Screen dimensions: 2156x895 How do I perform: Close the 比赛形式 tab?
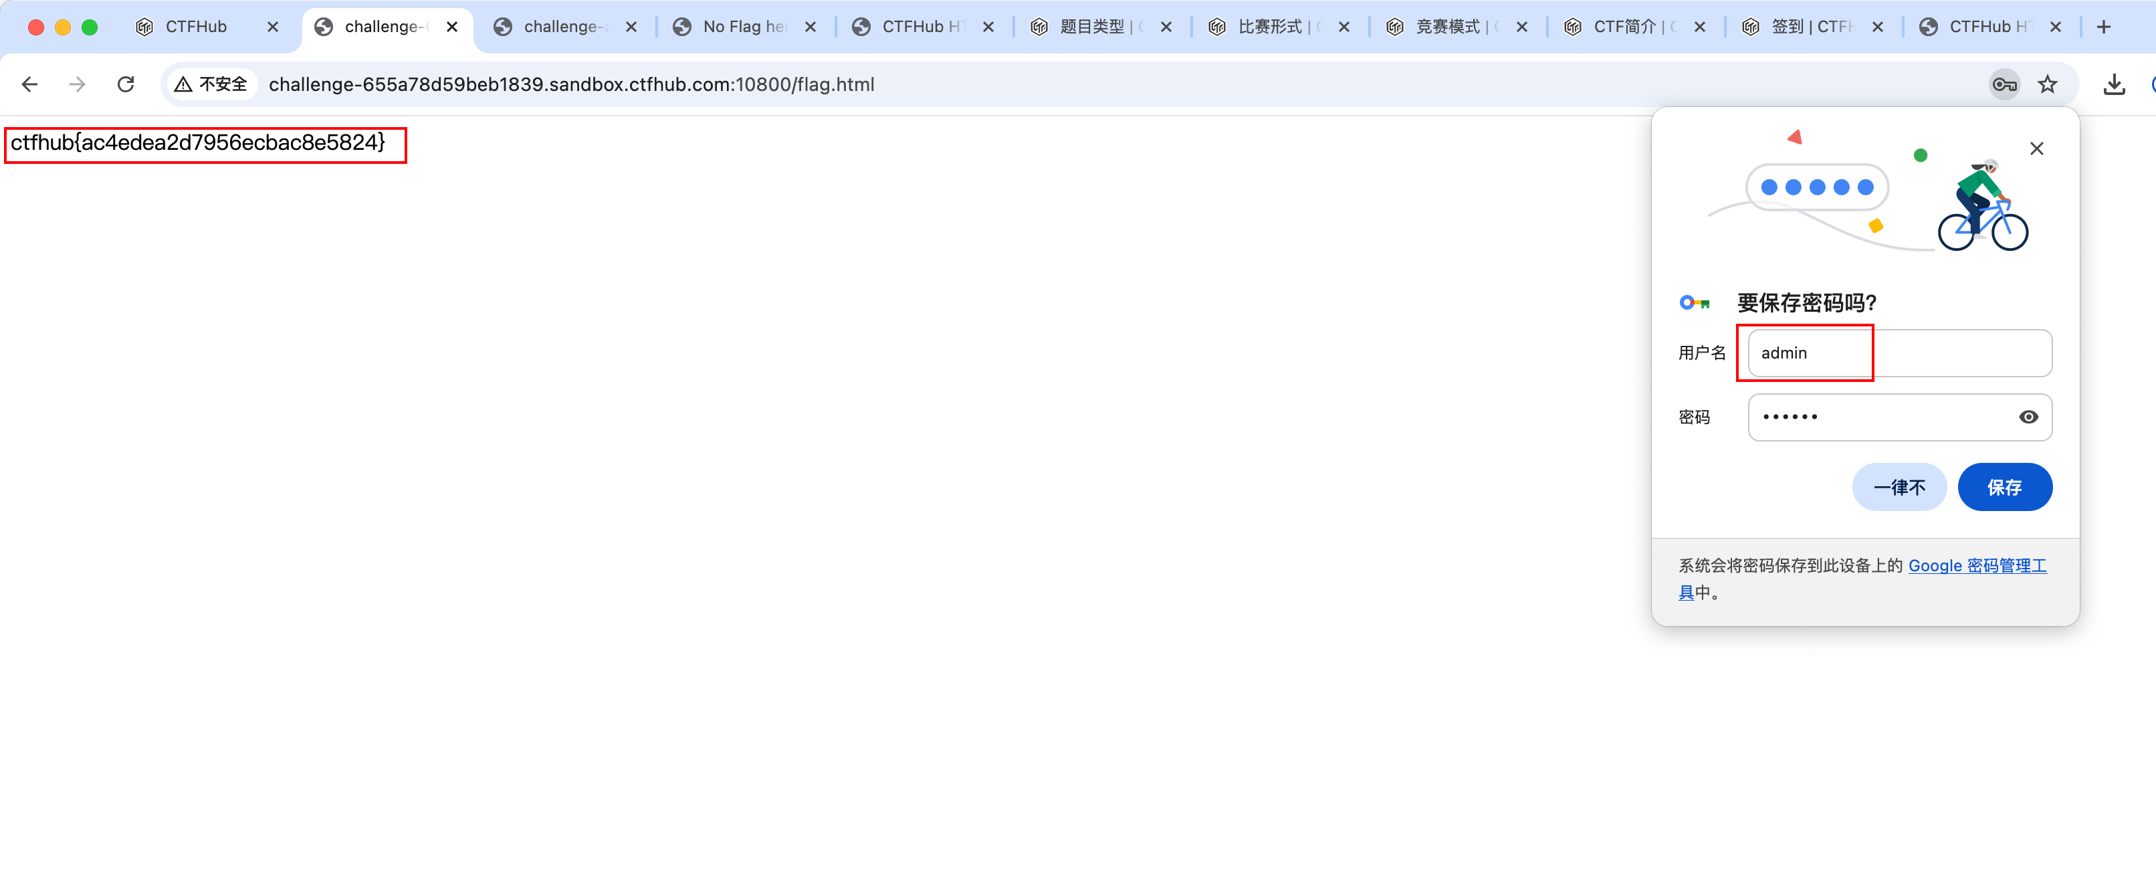[x=1343, y=27]
